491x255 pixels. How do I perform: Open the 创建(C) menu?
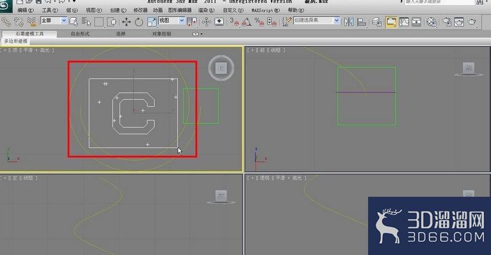point(119,10)
